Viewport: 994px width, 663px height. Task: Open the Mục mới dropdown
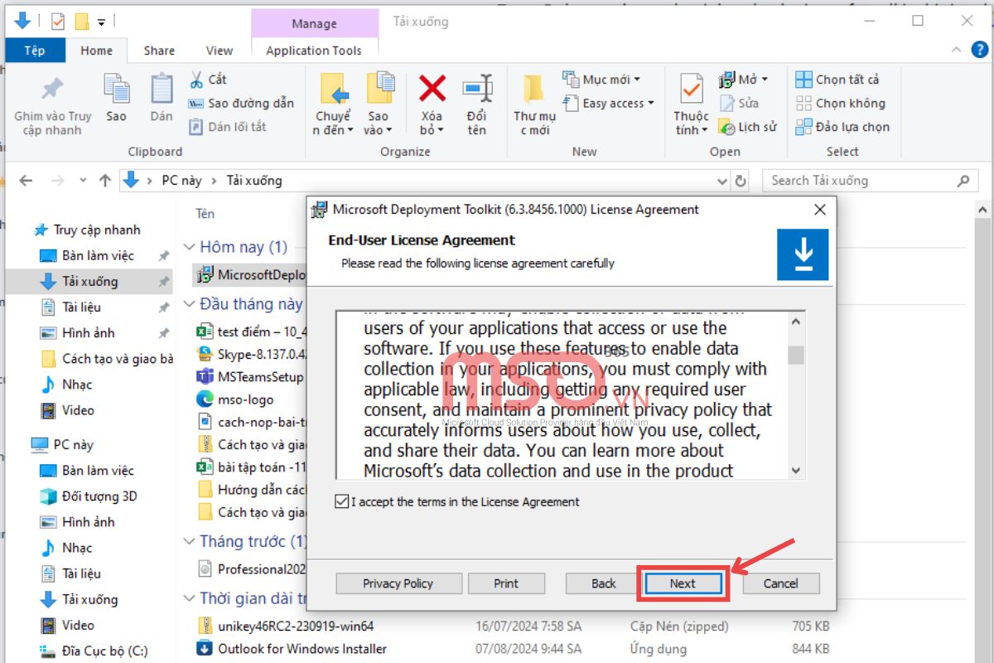pyautogui.click(x=602, y=80)
